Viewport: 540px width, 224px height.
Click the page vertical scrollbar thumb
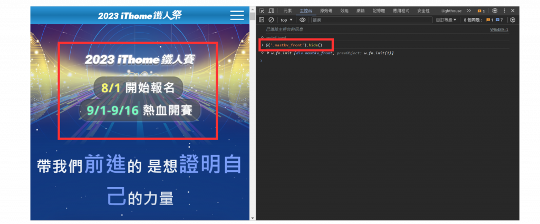tap(253, 16)
